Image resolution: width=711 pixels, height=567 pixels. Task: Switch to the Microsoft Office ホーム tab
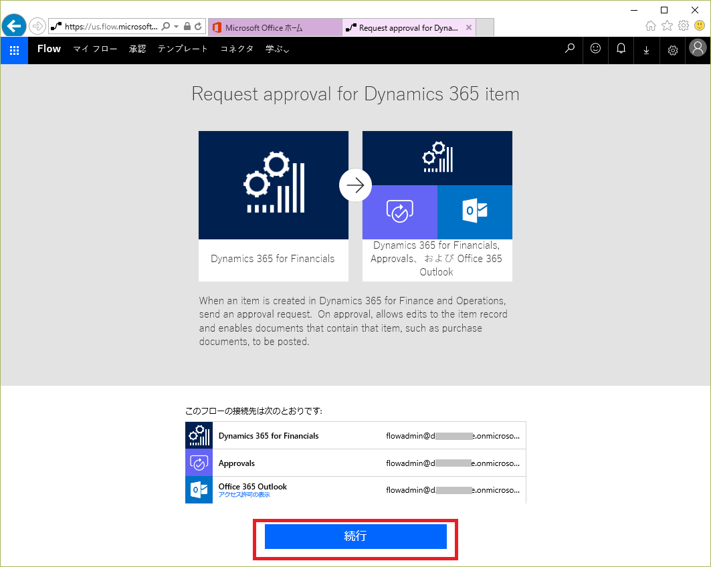click(275, 27)
